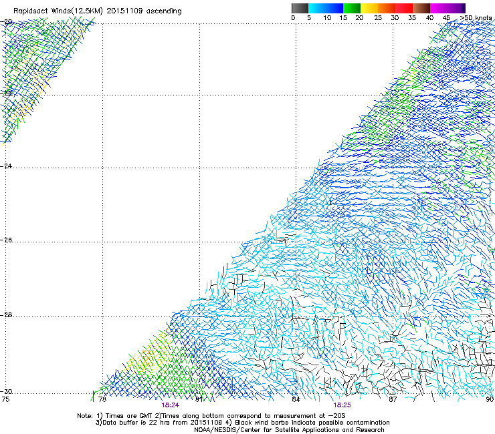This screenshot has height=434, width=495.
Task: Click the longitude label 87
Action: (393, 399)
